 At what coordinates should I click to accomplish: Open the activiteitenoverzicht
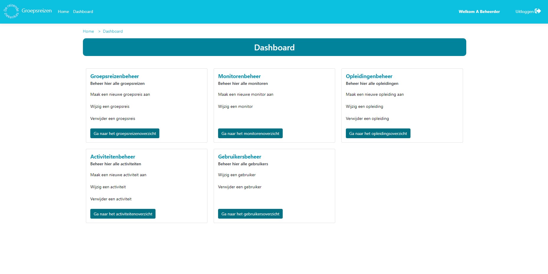123,214
